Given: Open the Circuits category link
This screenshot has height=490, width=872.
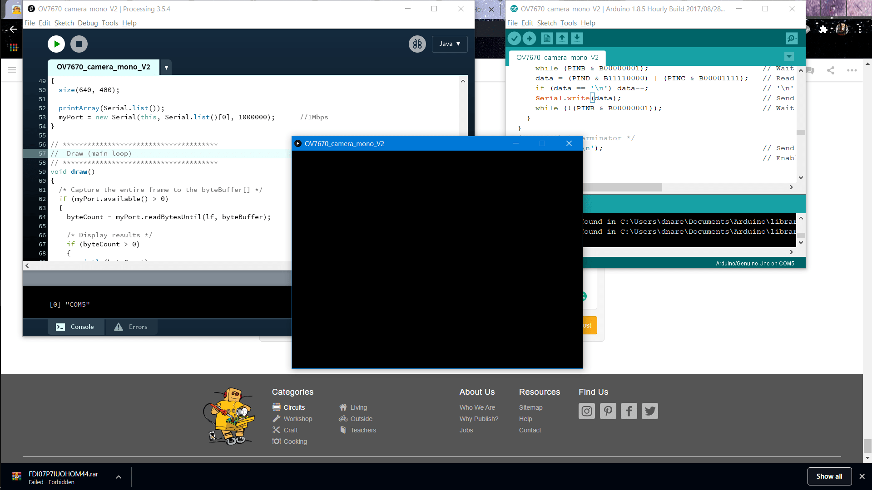Looking at the screenshot, I should pyautogui.click(x=294, y=407).
